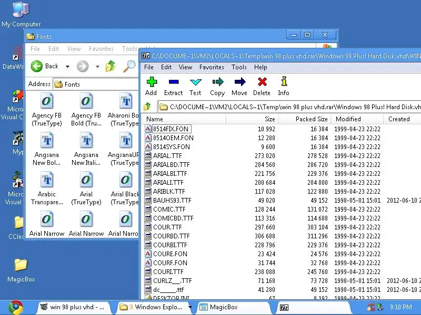Open the 7-Zip Tools menu
This screenshot has width=421, height=315.
pos(239,67)
